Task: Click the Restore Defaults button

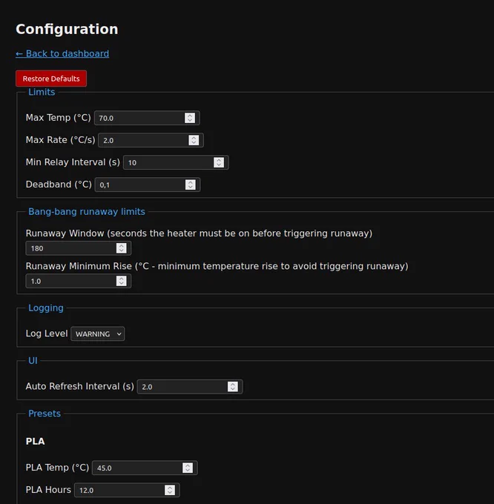Action: click(51, 79)
